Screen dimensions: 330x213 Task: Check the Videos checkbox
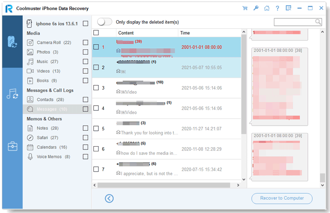pyautogui.click(x=85, y=71)
